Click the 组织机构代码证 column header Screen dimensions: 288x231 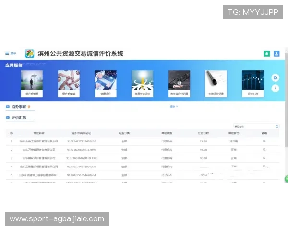click(82, 133)
